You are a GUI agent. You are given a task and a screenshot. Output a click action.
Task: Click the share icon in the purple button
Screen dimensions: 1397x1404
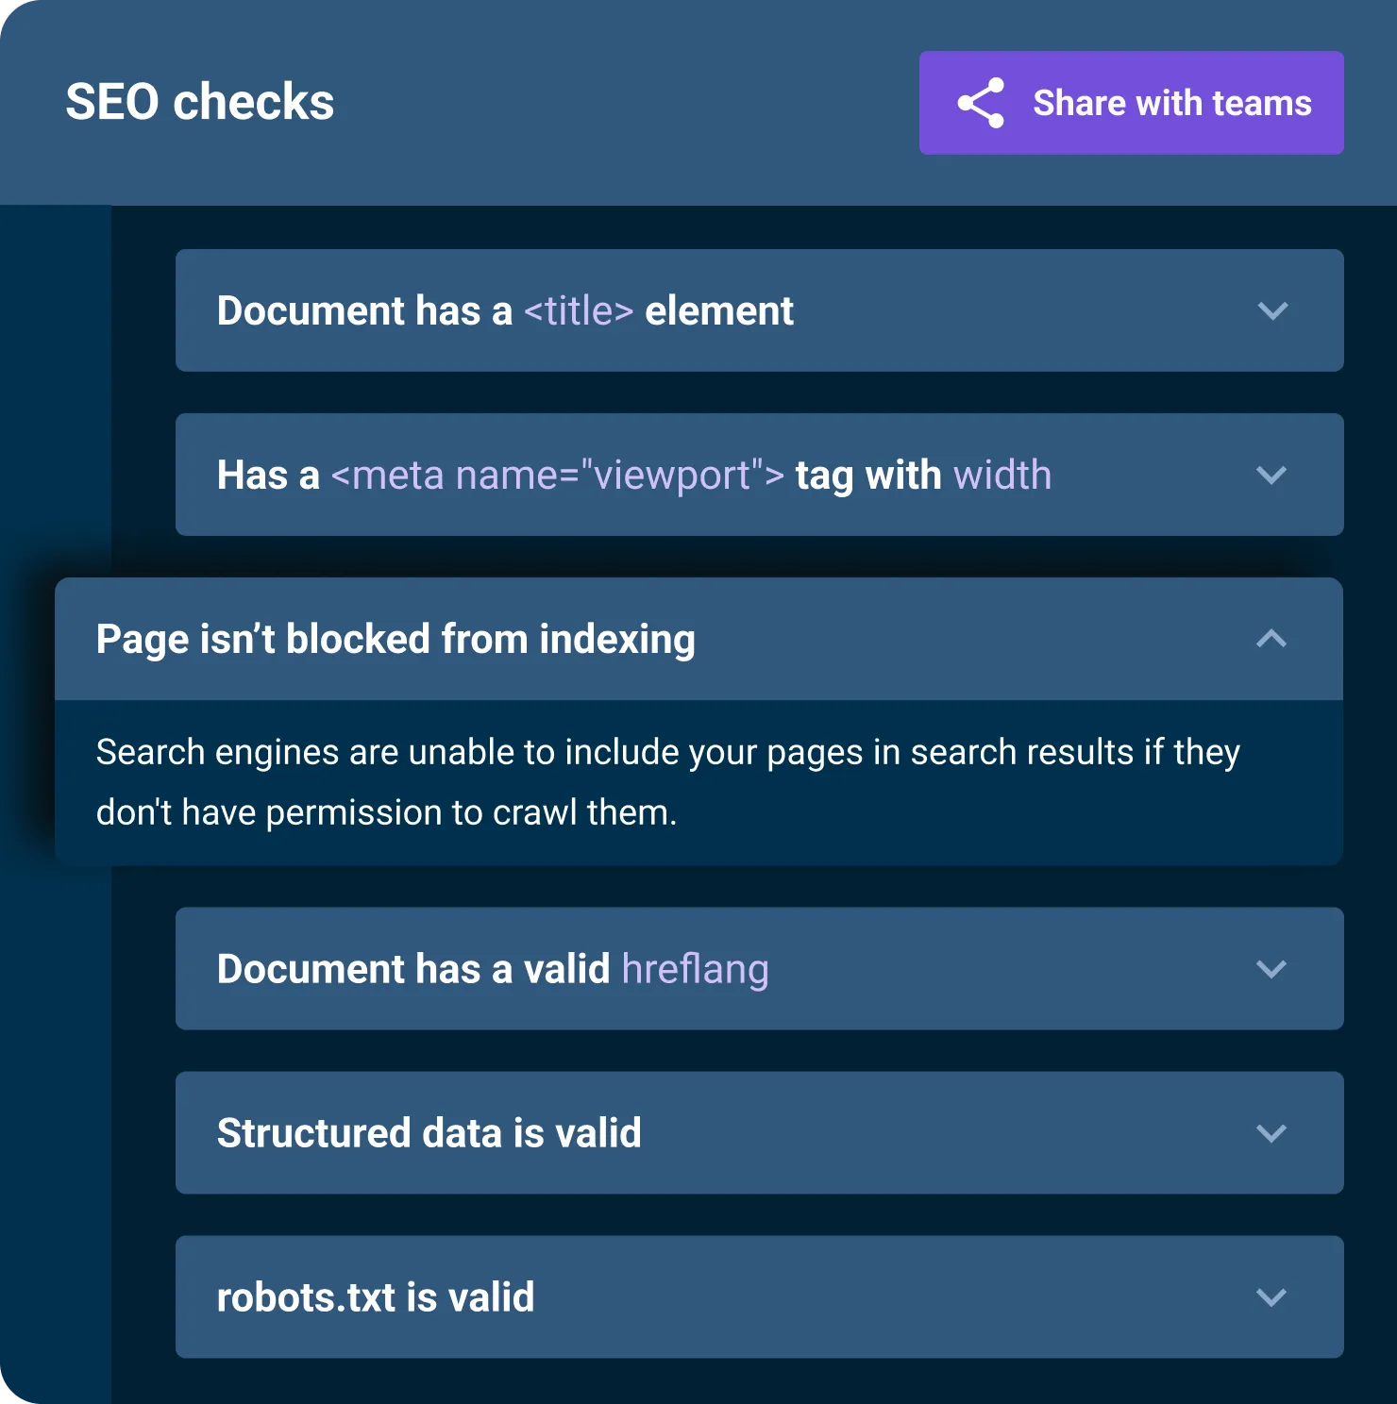pyautogui.click(x=981, y=103)
